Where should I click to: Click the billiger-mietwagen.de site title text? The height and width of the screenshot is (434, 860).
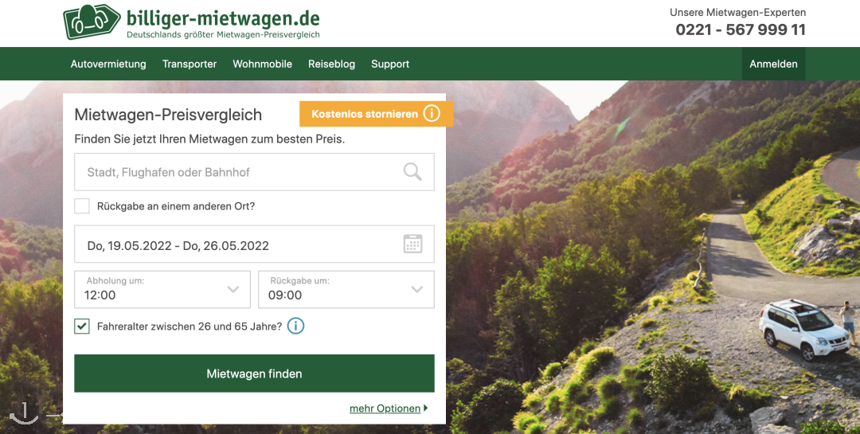pyautogui.click(x=223, y=18)
